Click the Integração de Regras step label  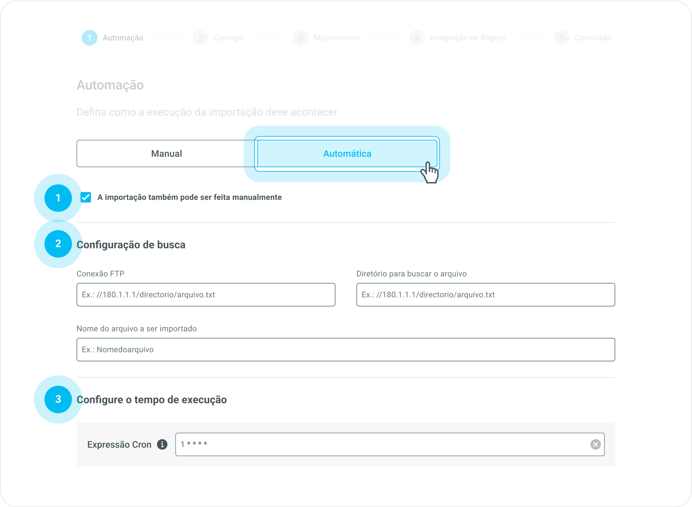pyautogui.click(x=467, y=38)
